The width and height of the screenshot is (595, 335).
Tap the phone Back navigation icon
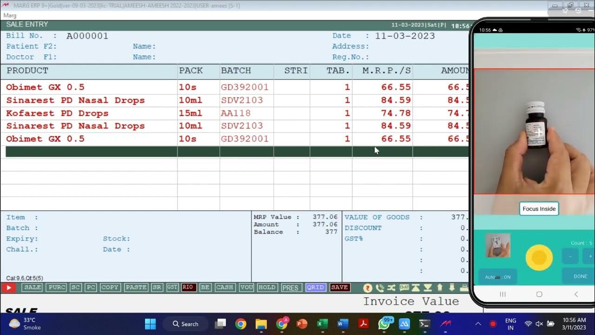point(576,294)
